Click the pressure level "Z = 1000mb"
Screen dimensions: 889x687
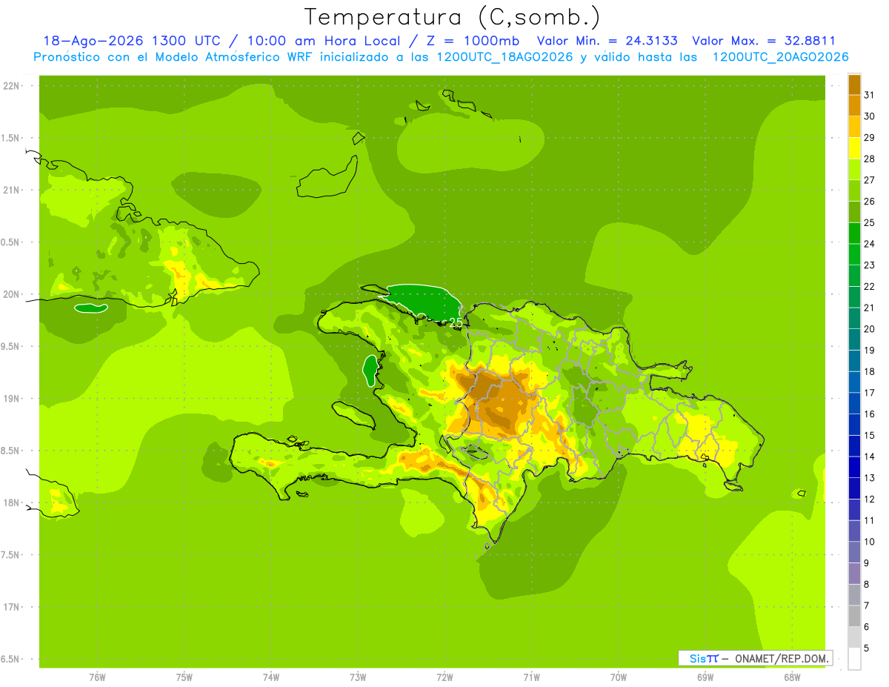tap(475, 41)
